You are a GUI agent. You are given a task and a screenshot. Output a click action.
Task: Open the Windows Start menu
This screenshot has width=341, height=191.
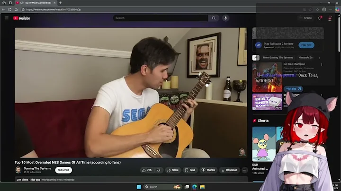[x=139, y=187]
